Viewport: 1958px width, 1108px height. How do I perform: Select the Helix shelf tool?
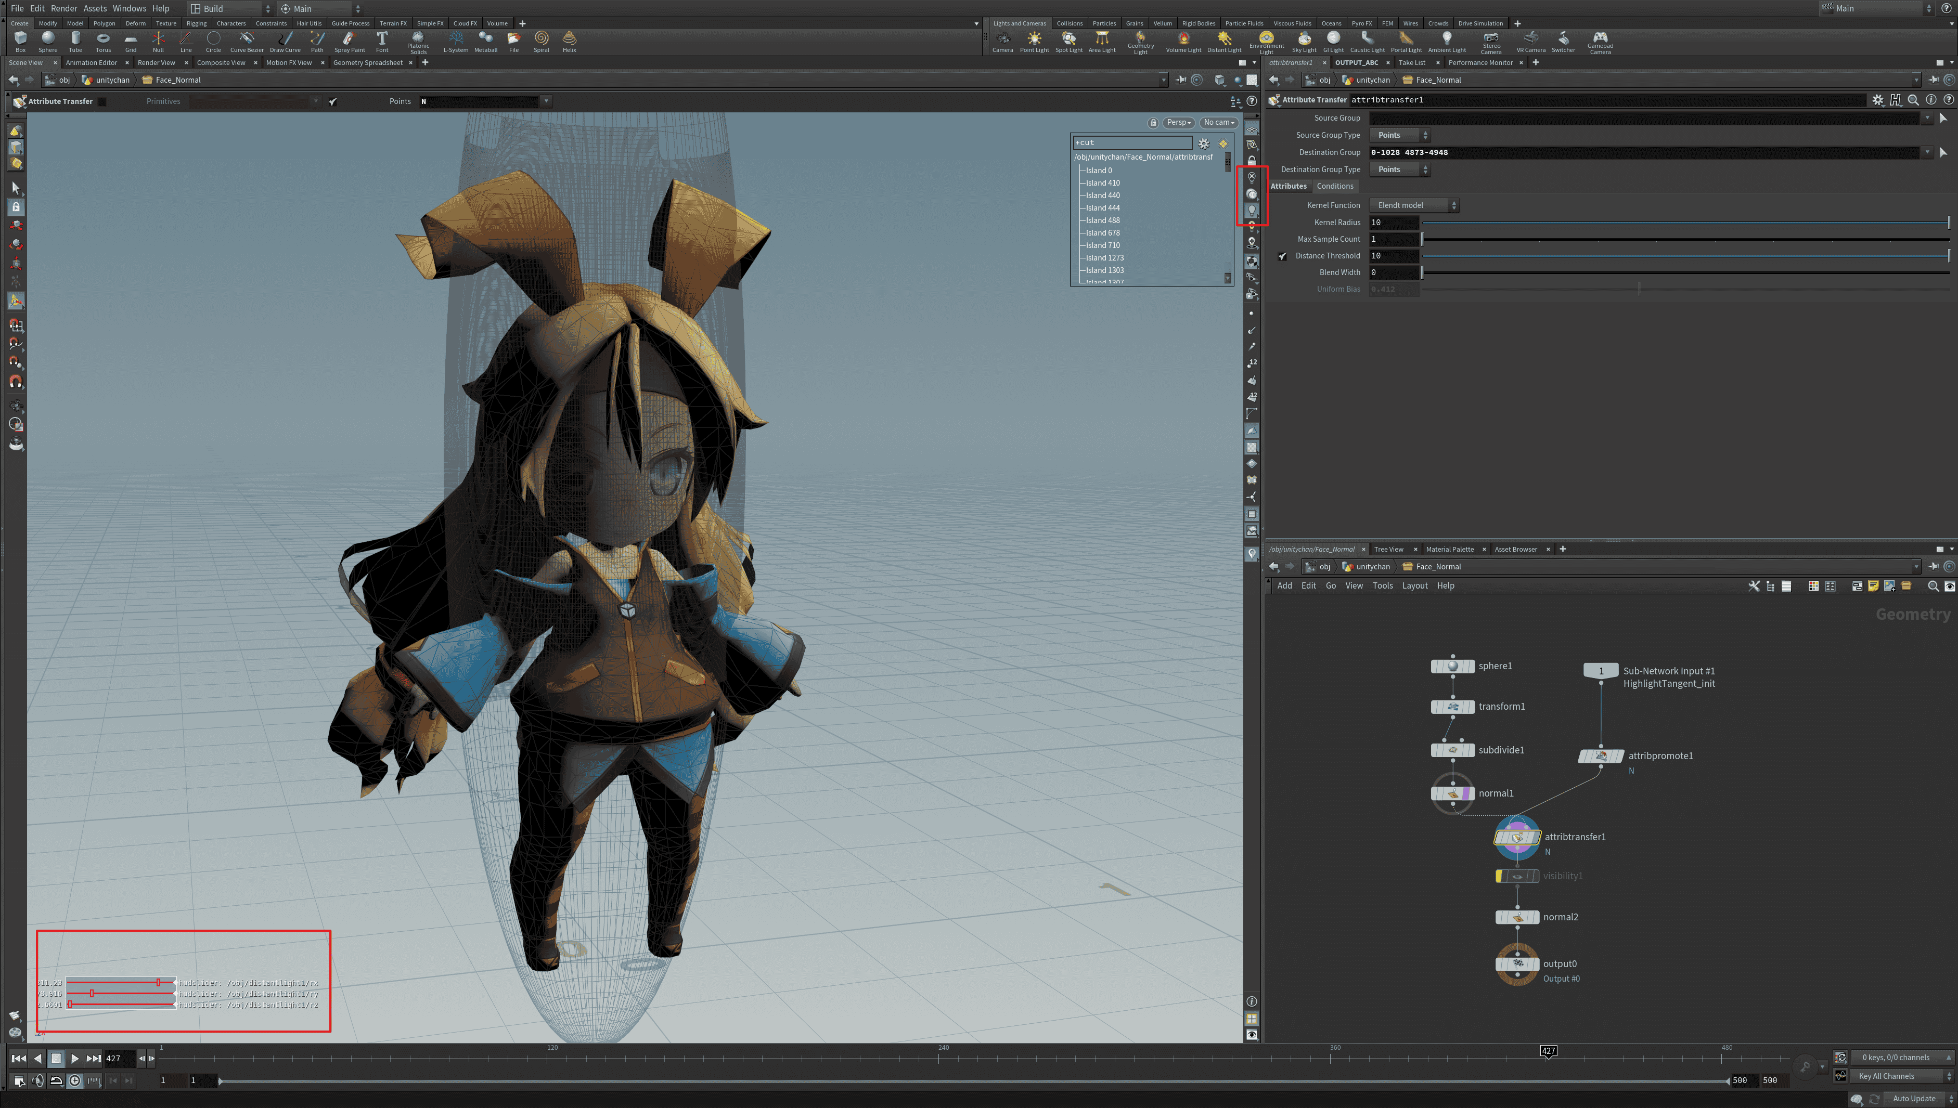570,42
